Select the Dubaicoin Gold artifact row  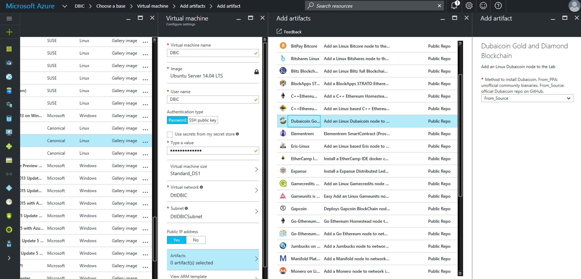[x=367, y=121]
